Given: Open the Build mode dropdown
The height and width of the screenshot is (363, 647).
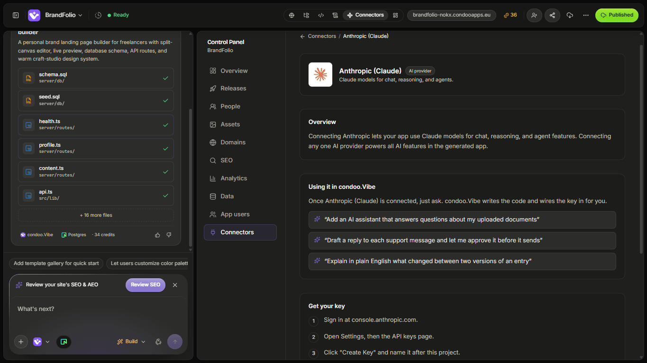Looking at the screenshot, I should click(x=131, y=342).
